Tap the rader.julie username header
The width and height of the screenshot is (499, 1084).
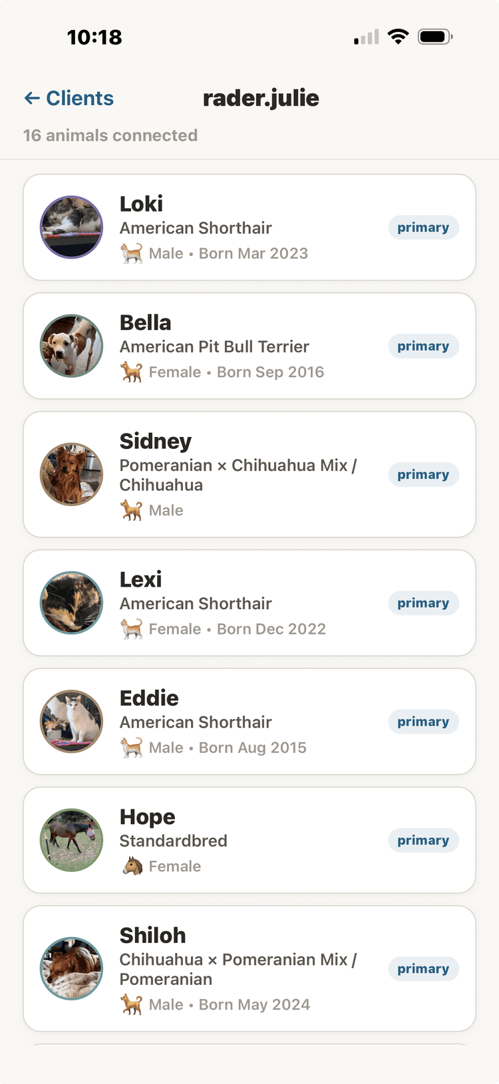coord(261,98)
